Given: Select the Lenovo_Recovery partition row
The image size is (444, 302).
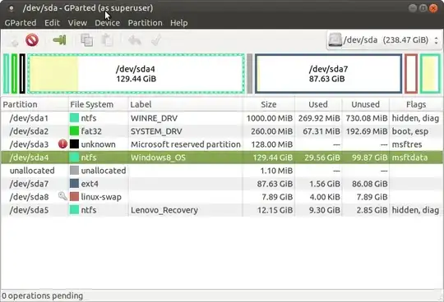Looking at the screenshot, I should pyautogui.click(x=222, y=210).
